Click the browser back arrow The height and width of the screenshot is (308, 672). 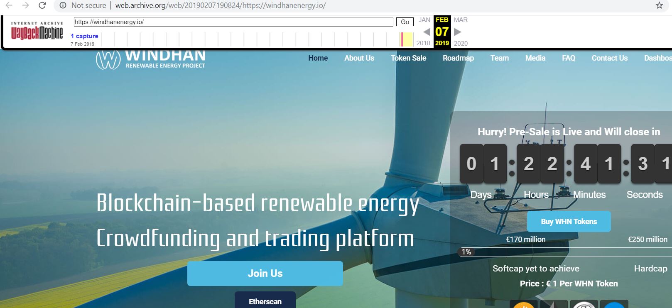point(9,5)
